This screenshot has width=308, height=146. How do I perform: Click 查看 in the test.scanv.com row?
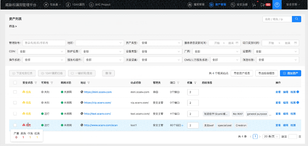[278, 114]
